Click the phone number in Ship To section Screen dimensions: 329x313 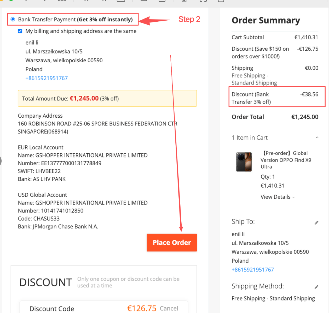pyautogui.click(x=253, y=270)
